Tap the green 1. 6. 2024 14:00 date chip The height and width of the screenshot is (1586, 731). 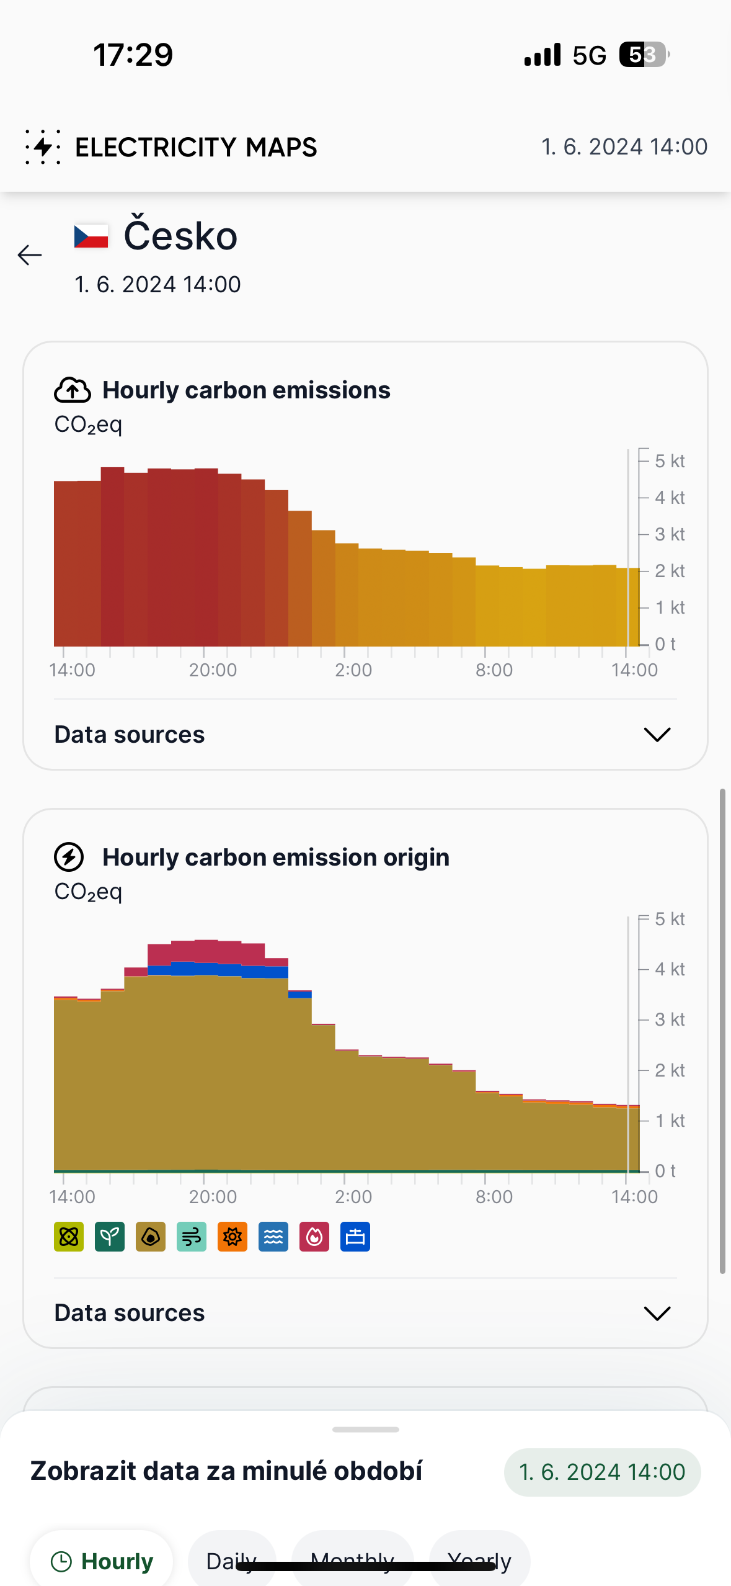[x=602, y=1472]
